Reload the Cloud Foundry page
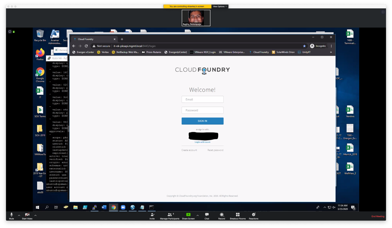392x228 pixels. point(86,46)
